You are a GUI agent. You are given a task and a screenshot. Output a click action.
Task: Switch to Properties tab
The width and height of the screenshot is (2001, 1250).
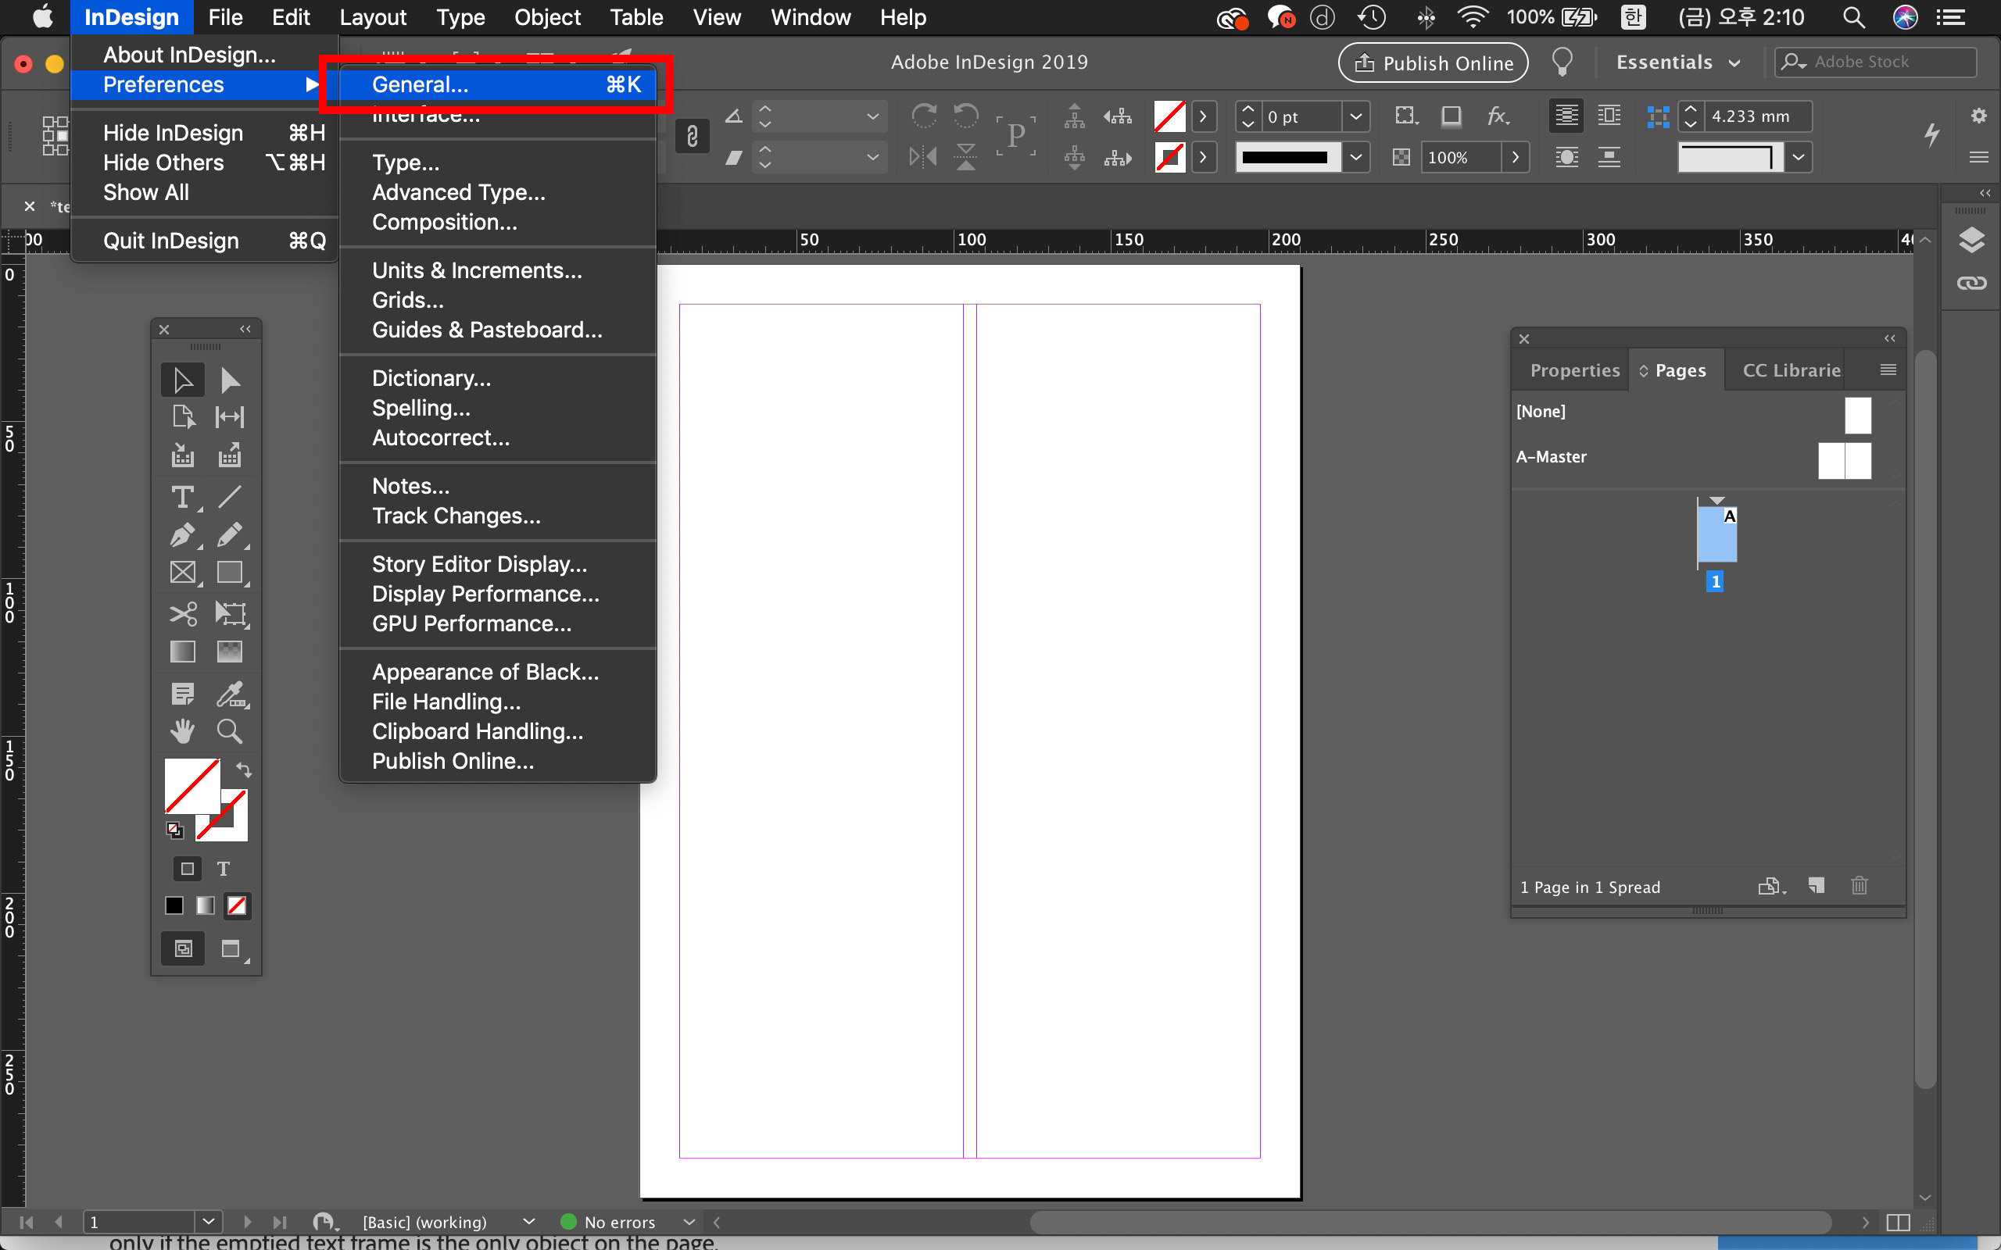(x=1574, y=370)
